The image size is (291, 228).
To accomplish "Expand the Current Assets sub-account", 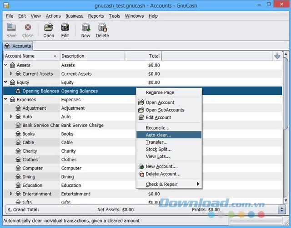I will click(12, 74).
